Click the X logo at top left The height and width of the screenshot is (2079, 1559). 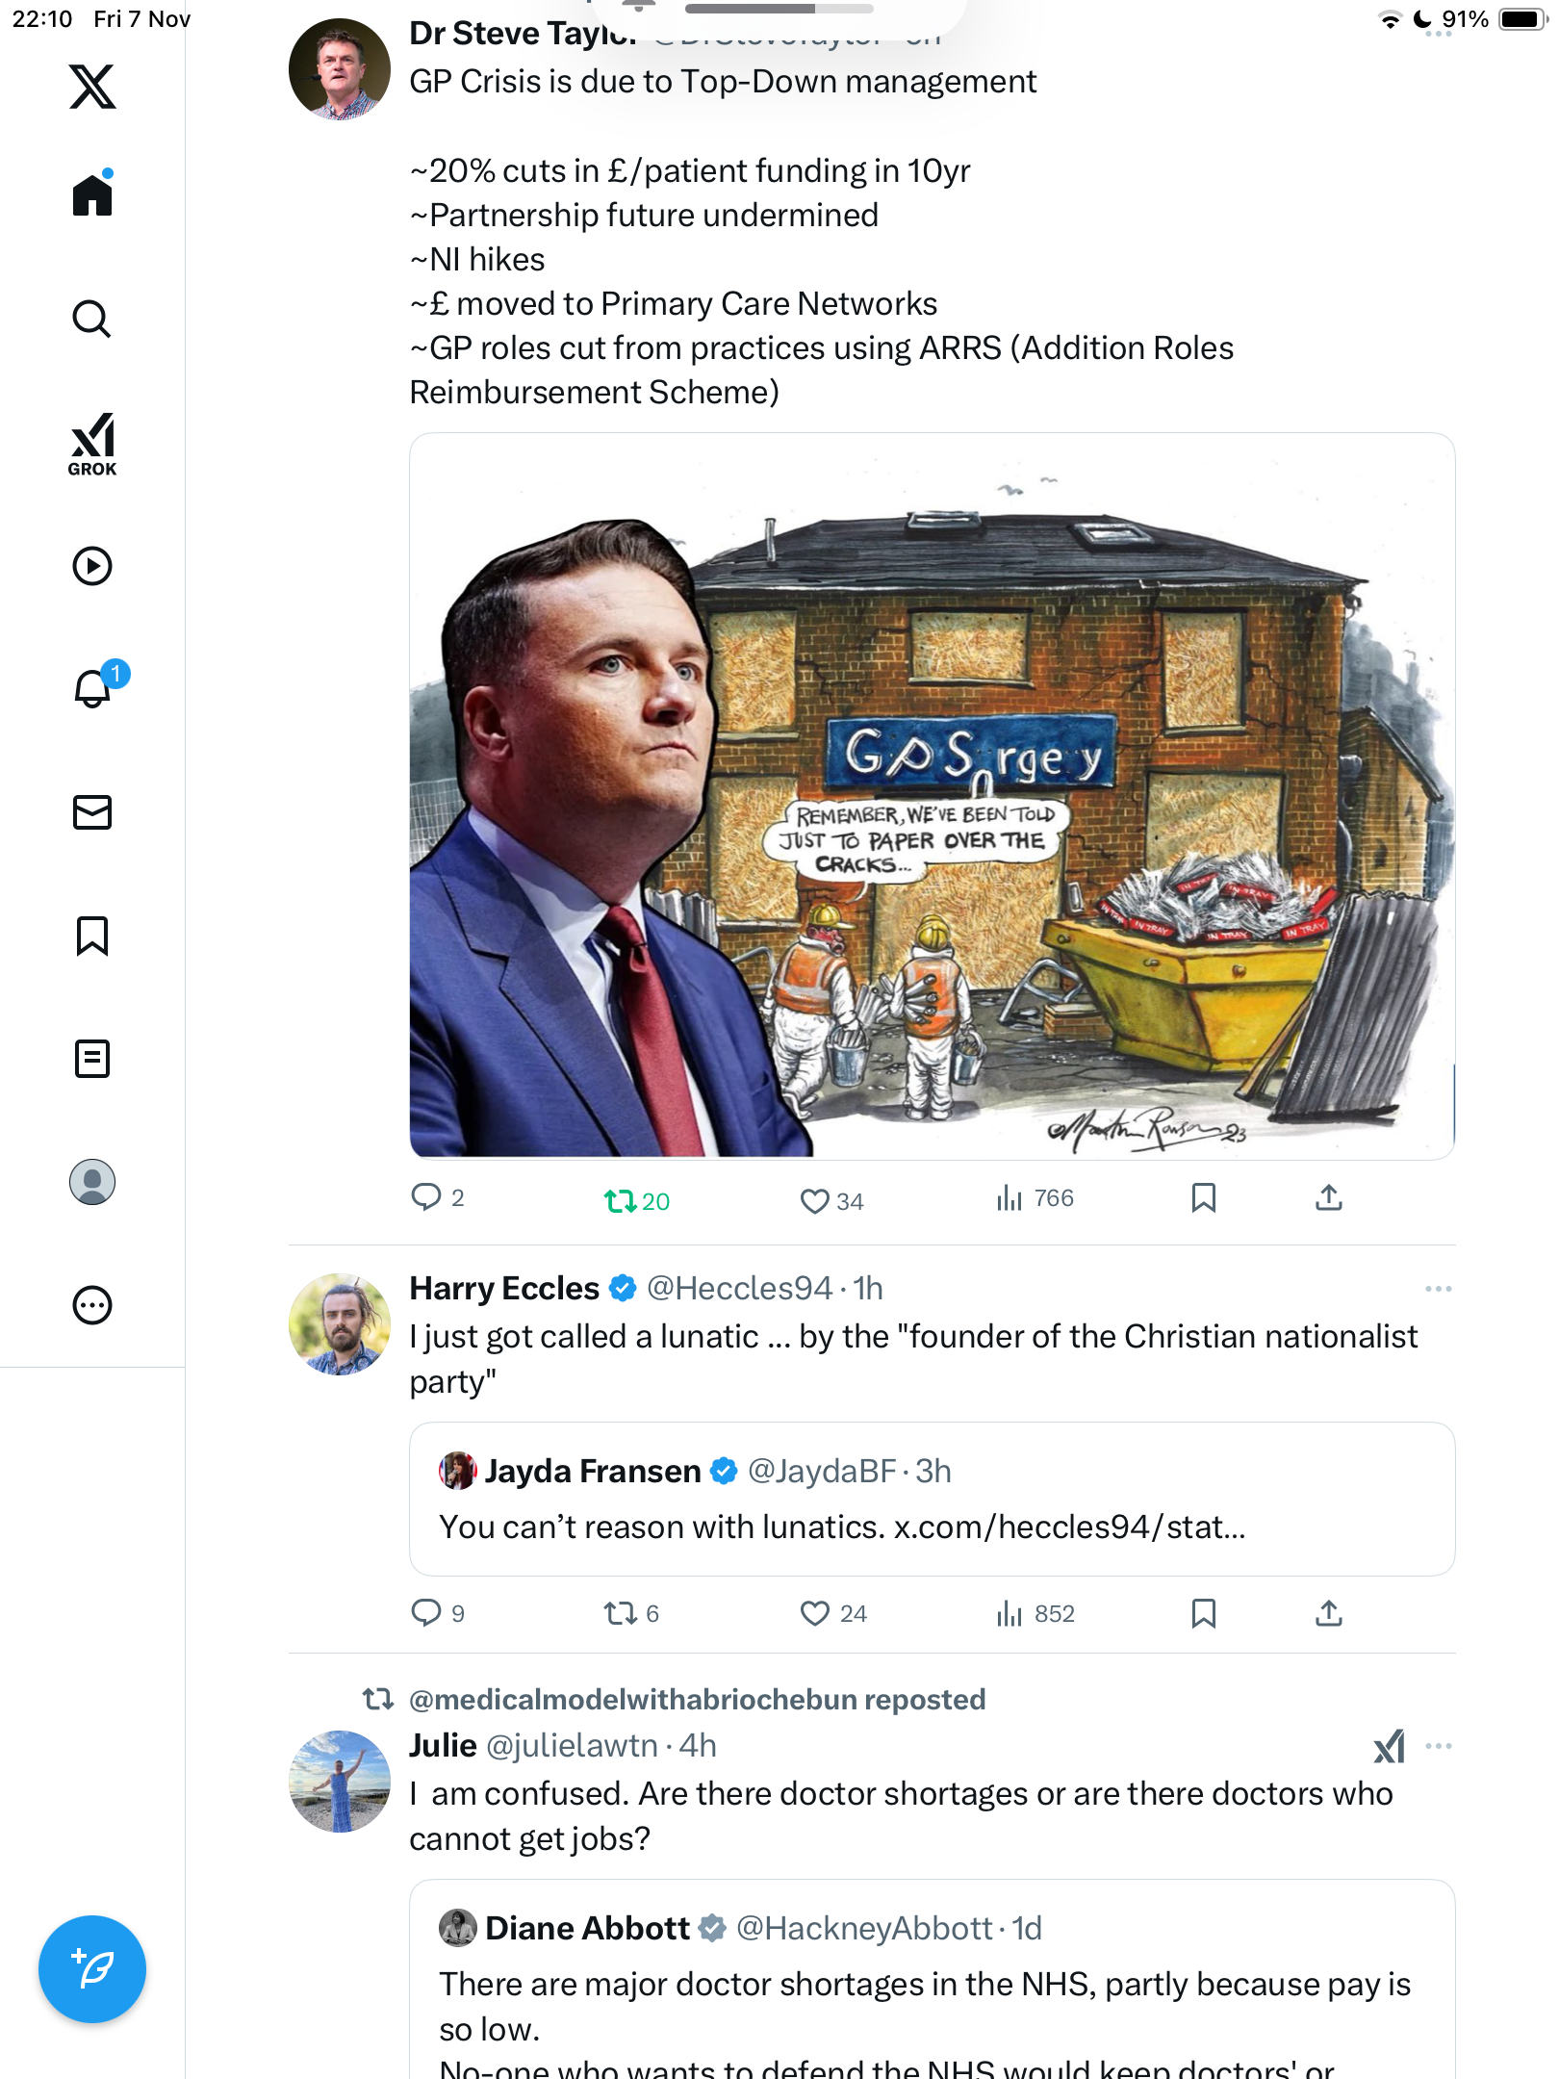(x=92, y=87)
